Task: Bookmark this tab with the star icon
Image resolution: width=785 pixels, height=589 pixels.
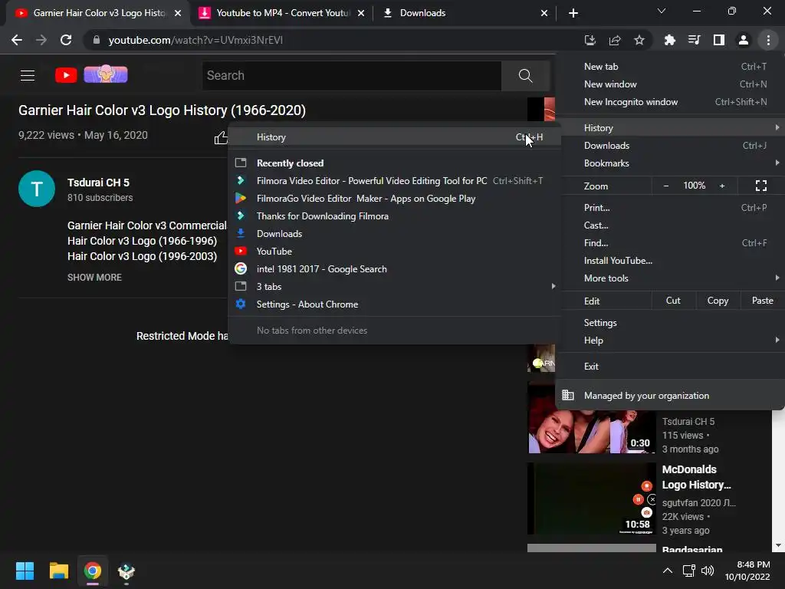Action: (639, 40)
